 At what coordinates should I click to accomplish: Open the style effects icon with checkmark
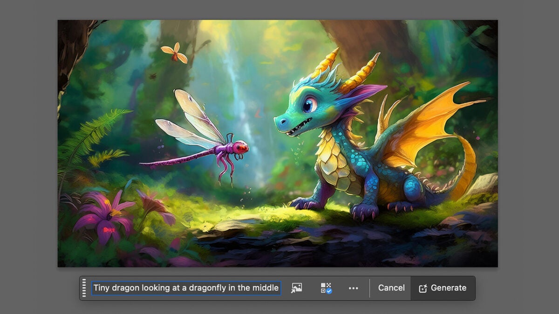[326, 288]
